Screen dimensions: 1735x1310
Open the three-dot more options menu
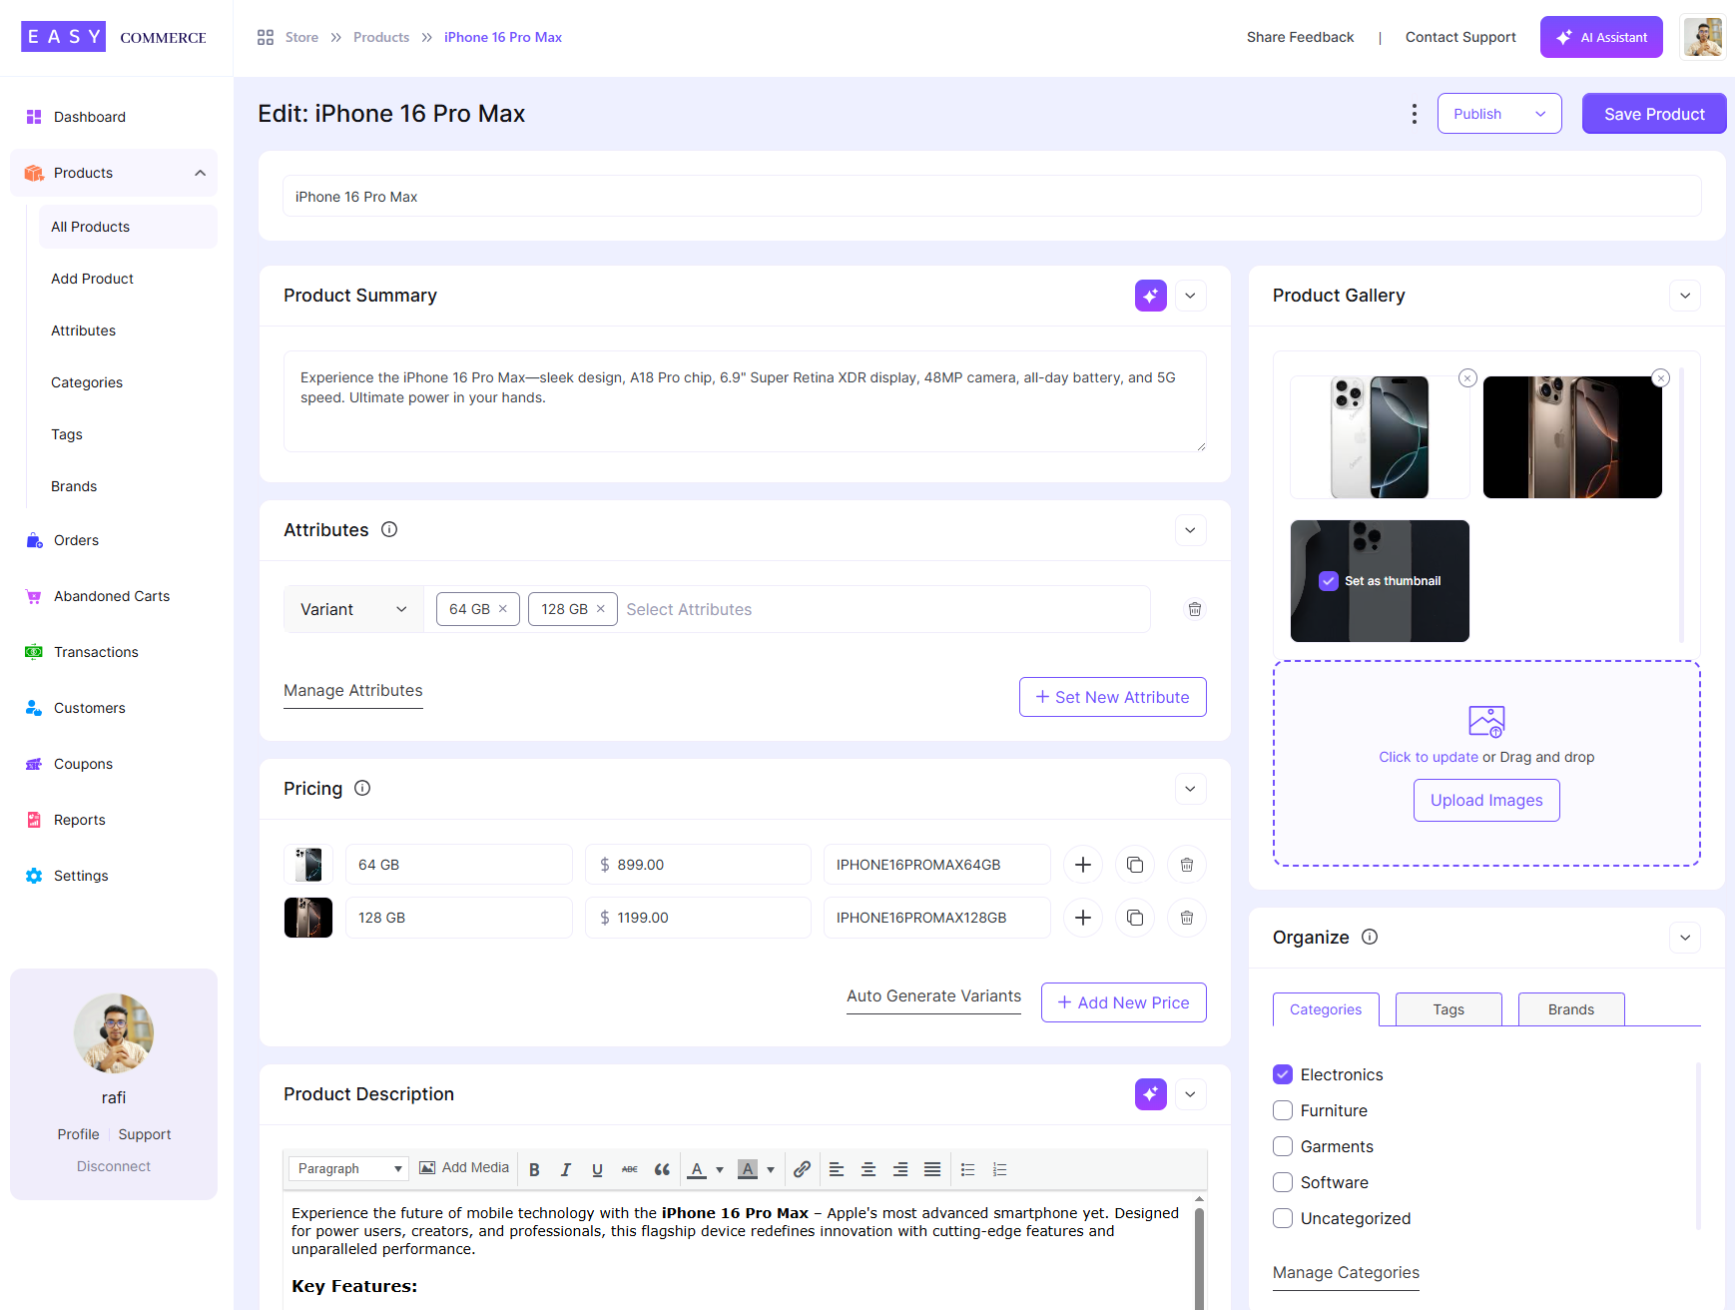tap(1414, 114)
